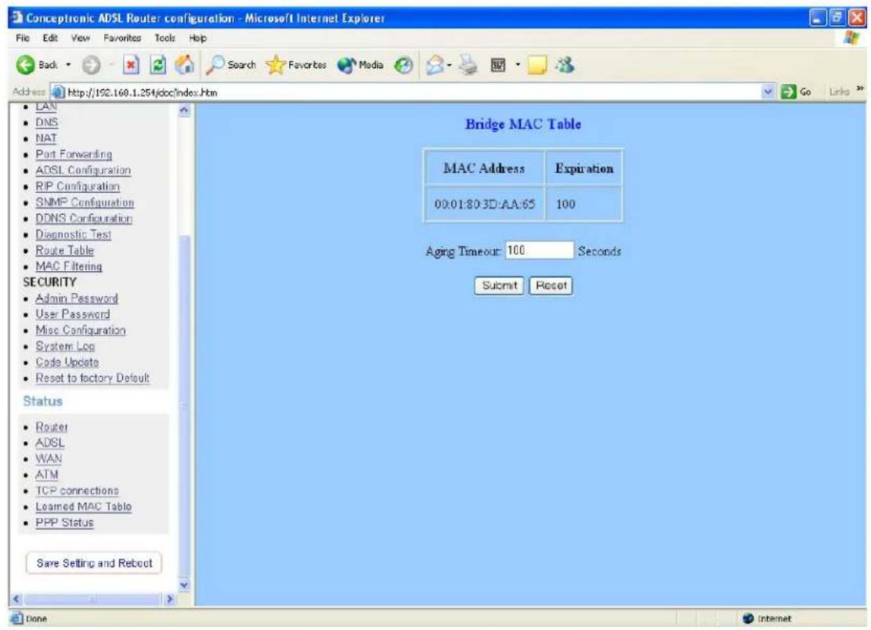Viewport: 871px width, 630px height.
Task: Open the ADSL Configuration link
Action: coord(83,170)
